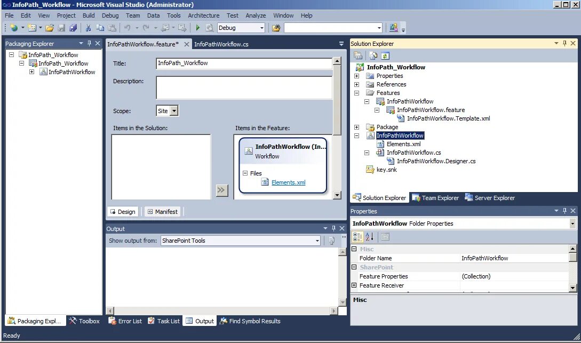The width and height of the screenshot is (581, 343).
Task: Toggle auto-hide pin on Output panel
Action: (x=333, y=228)
